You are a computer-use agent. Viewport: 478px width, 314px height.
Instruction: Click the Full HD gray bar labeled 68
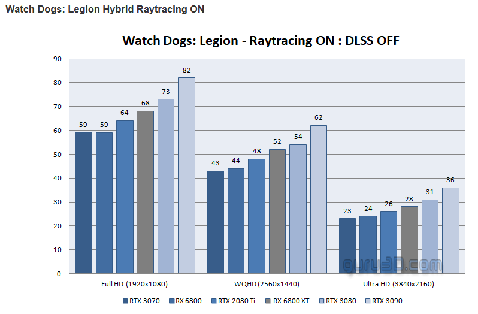pyautogui.click(x=146, y=192)
